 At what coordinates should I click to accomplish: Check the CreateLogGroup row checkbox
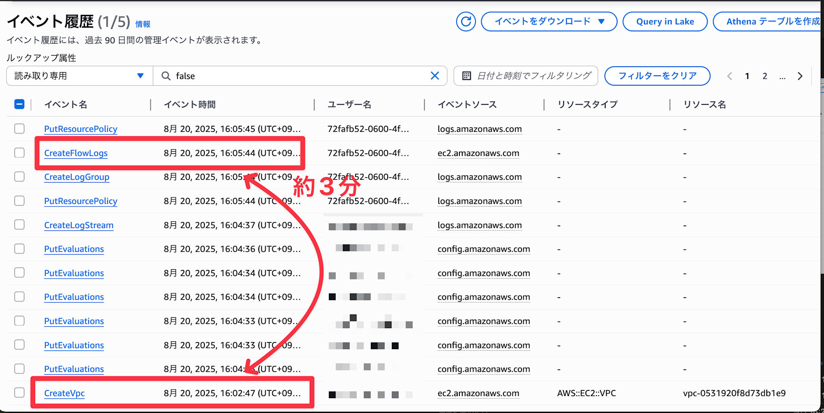(x=19, y=177)
